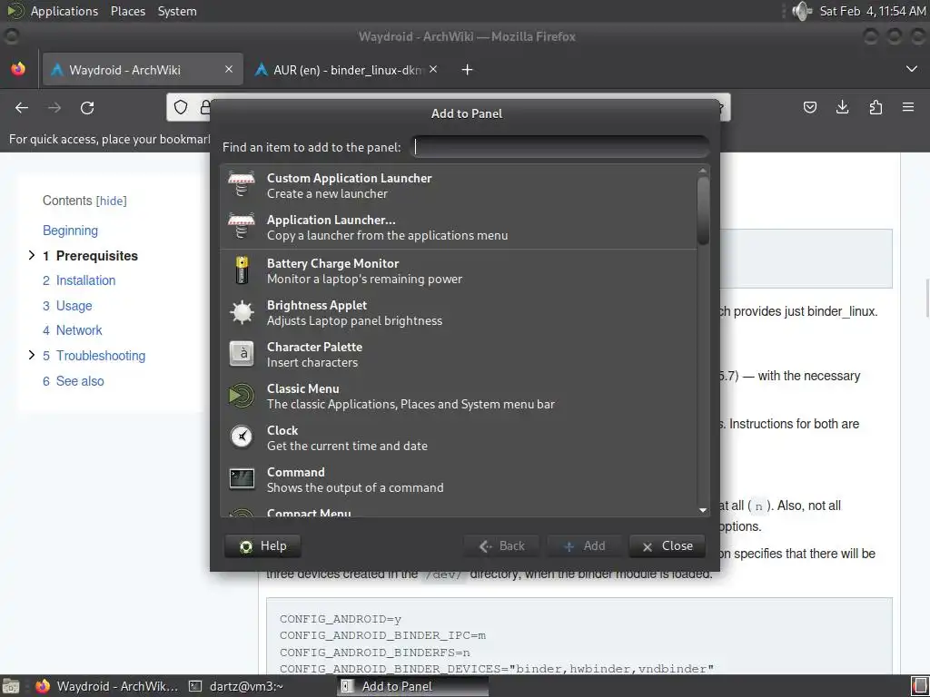Select 'Create a new launcher' description text
930x697 pixels.
tap(327, 194)
